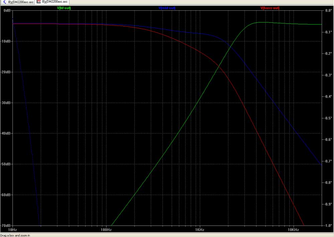The image size is (334, 237).
Task: Click the -0.9° phase axis label
Action: coord(328,204)
